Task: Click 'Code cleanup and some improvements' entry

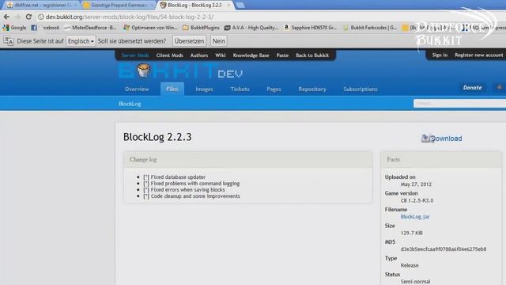Action: (x=191, y=196)
